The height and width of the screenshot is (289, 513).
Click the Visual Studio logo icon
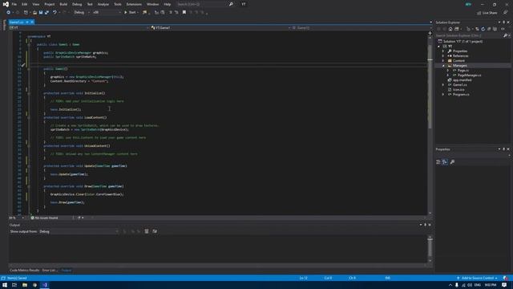tap(6, 4)
